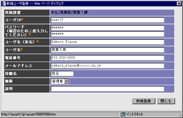Close the dialog with the X button

pyautogui.click(x=179, y=3)
